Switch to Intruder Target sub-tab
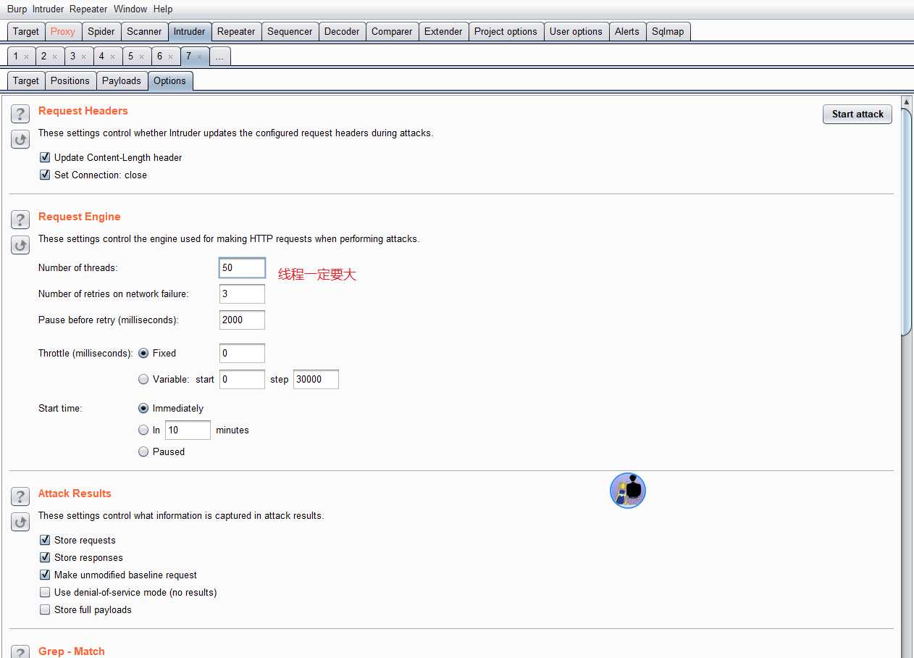 [x=26, y=80]
